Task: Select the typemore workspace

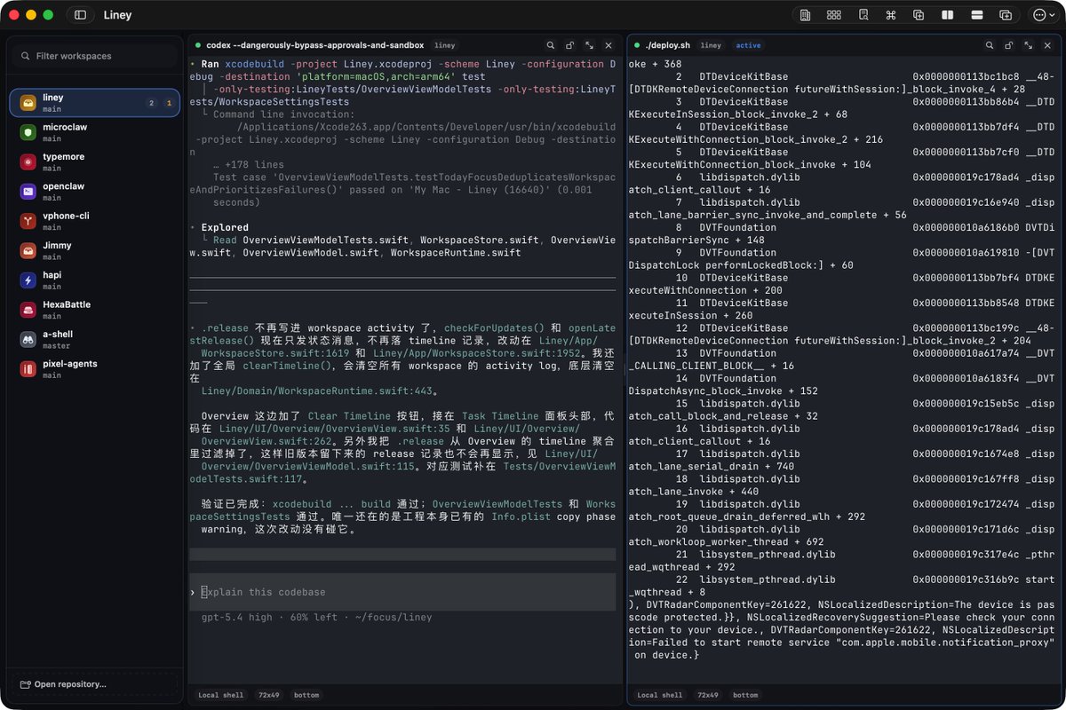Action: [94, 162]
